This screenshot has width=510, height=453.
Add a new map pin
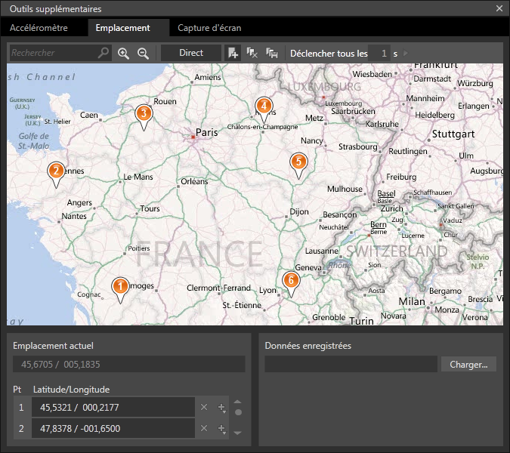tap(233, 54)
